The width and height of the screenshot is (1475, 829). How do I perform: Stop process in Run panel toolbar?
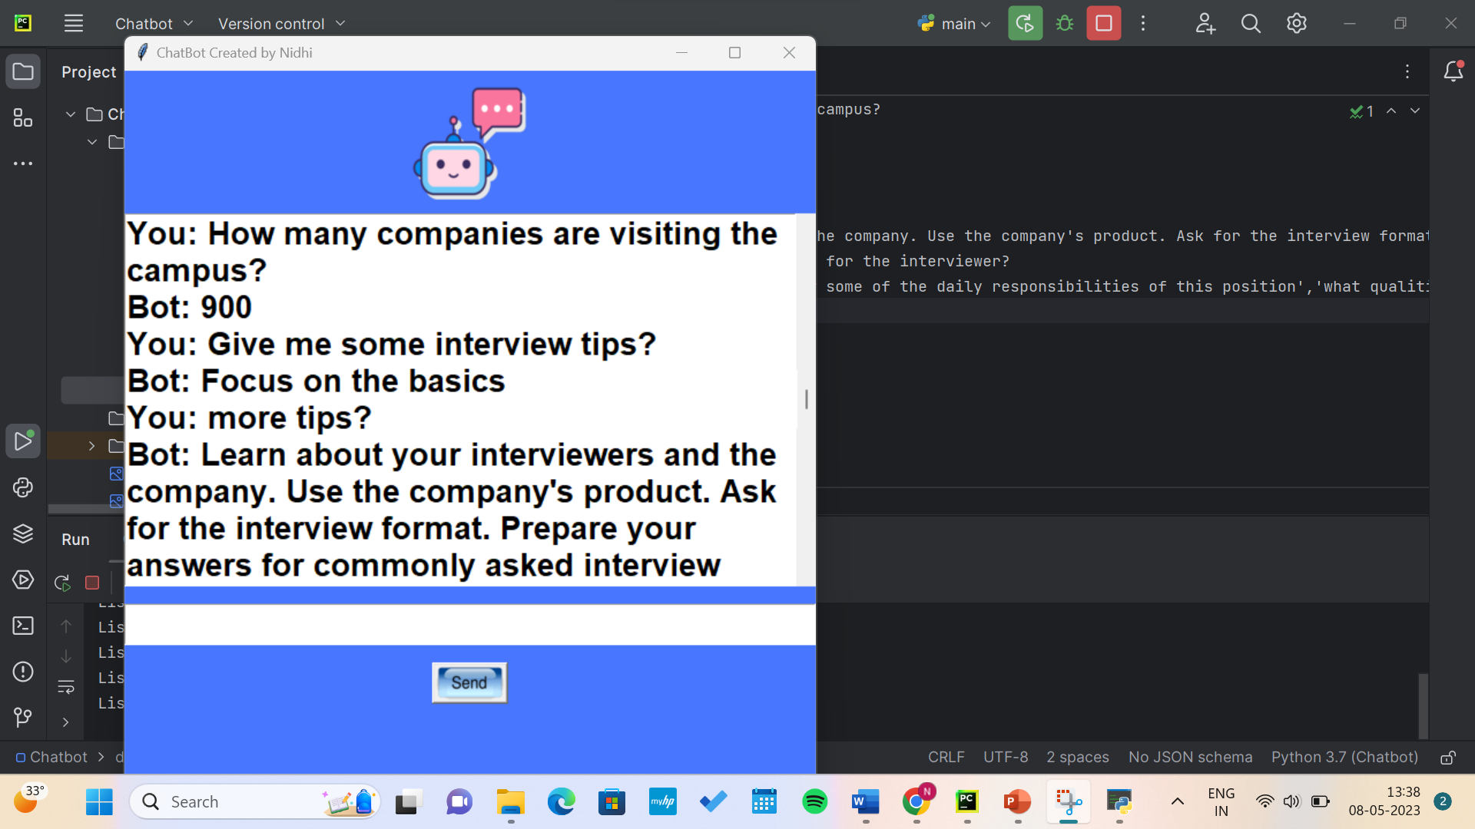[92, 583]
